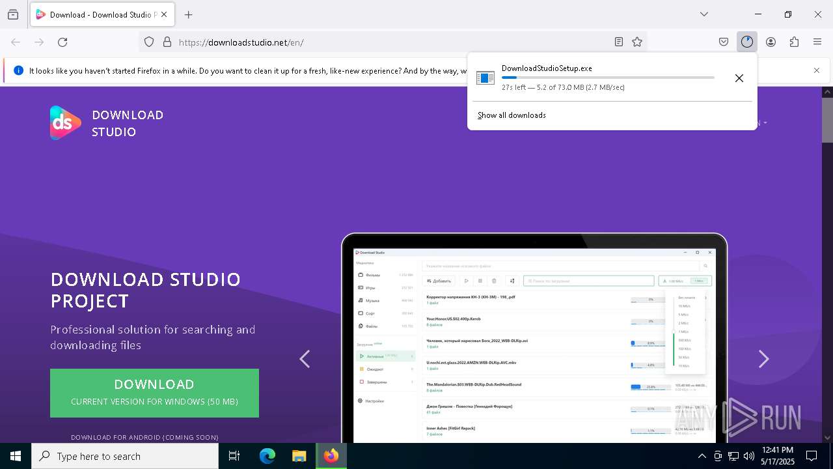Viewport: 833px width, 469px height.
Task: Click the page vertical scrollbar
Action: [828, 265]
